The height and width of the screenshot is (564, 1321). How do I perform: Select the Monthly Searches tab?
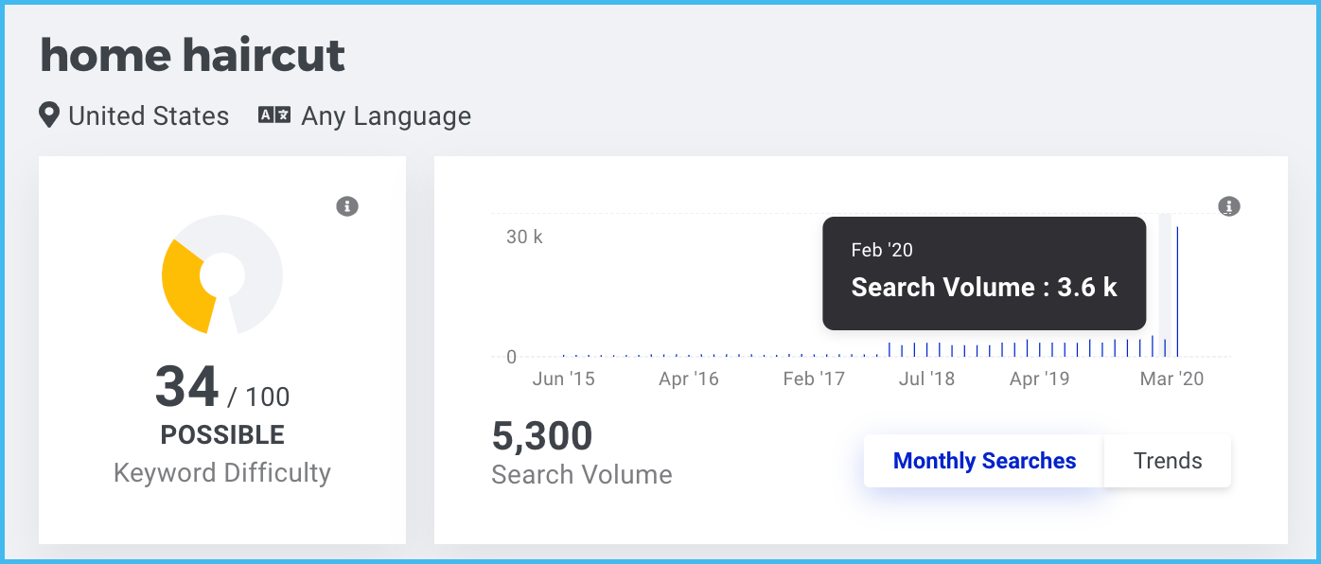984,461
